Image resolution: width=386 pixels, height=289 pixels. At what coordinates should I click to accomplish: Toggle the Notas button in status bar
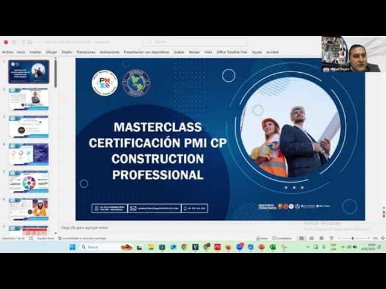point(262,238)
